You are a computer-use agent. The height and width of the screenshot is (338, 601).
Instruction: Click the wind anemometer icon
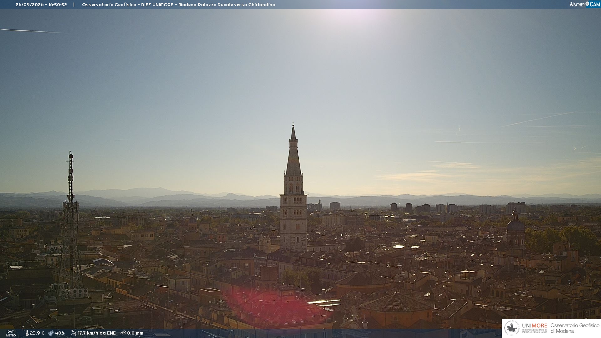click(x=74, y=333)
